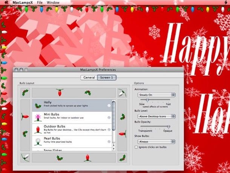Viewport: 230px width, 173px height.
Task: Open the Apple menu
Action: click(6, 3)
